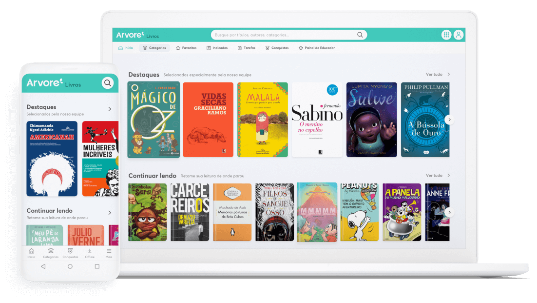The height and width of the screenshot is (303, 537).
Task: Open the A Panela do Menino Maluquinho cover
Action: (x=402, y=212)
